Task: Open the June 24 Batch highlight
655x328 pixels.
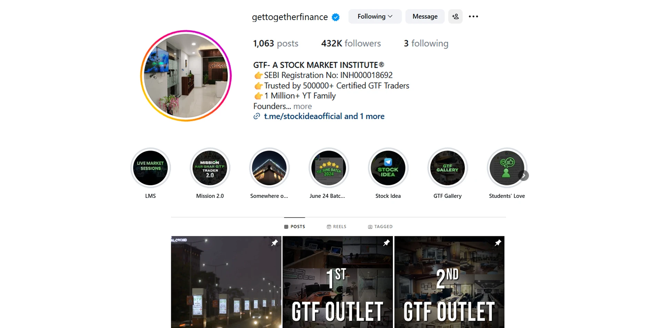Action: click(x=329, y=168)
